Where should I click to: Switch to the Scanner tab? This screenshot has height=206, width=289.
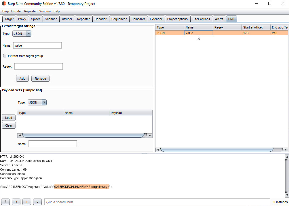point(51,19)
